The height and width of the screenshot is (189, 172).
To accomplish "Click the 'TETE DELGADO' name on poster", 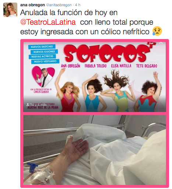I will click(147, 66).
